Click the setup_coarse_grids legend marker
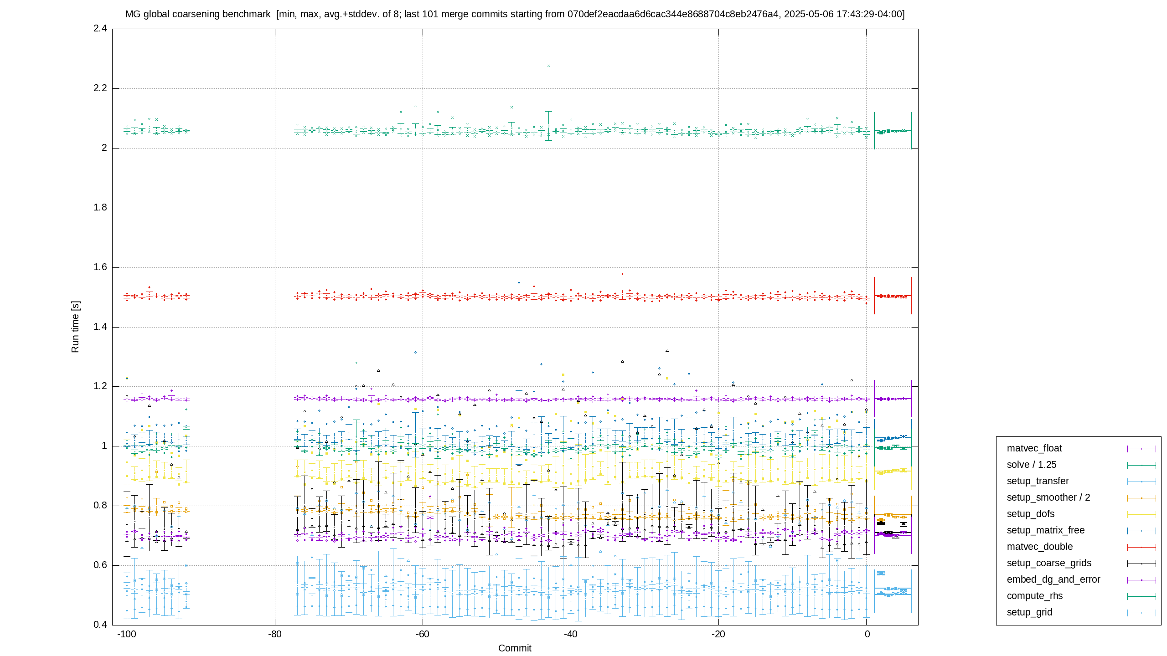The width and height of the screenshot is (1167, 656). (x=1141, y=564)
